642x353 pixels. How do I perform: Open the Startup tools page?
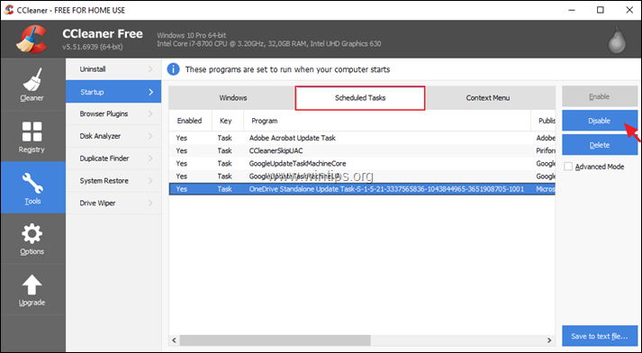click(x=113, y=92)
